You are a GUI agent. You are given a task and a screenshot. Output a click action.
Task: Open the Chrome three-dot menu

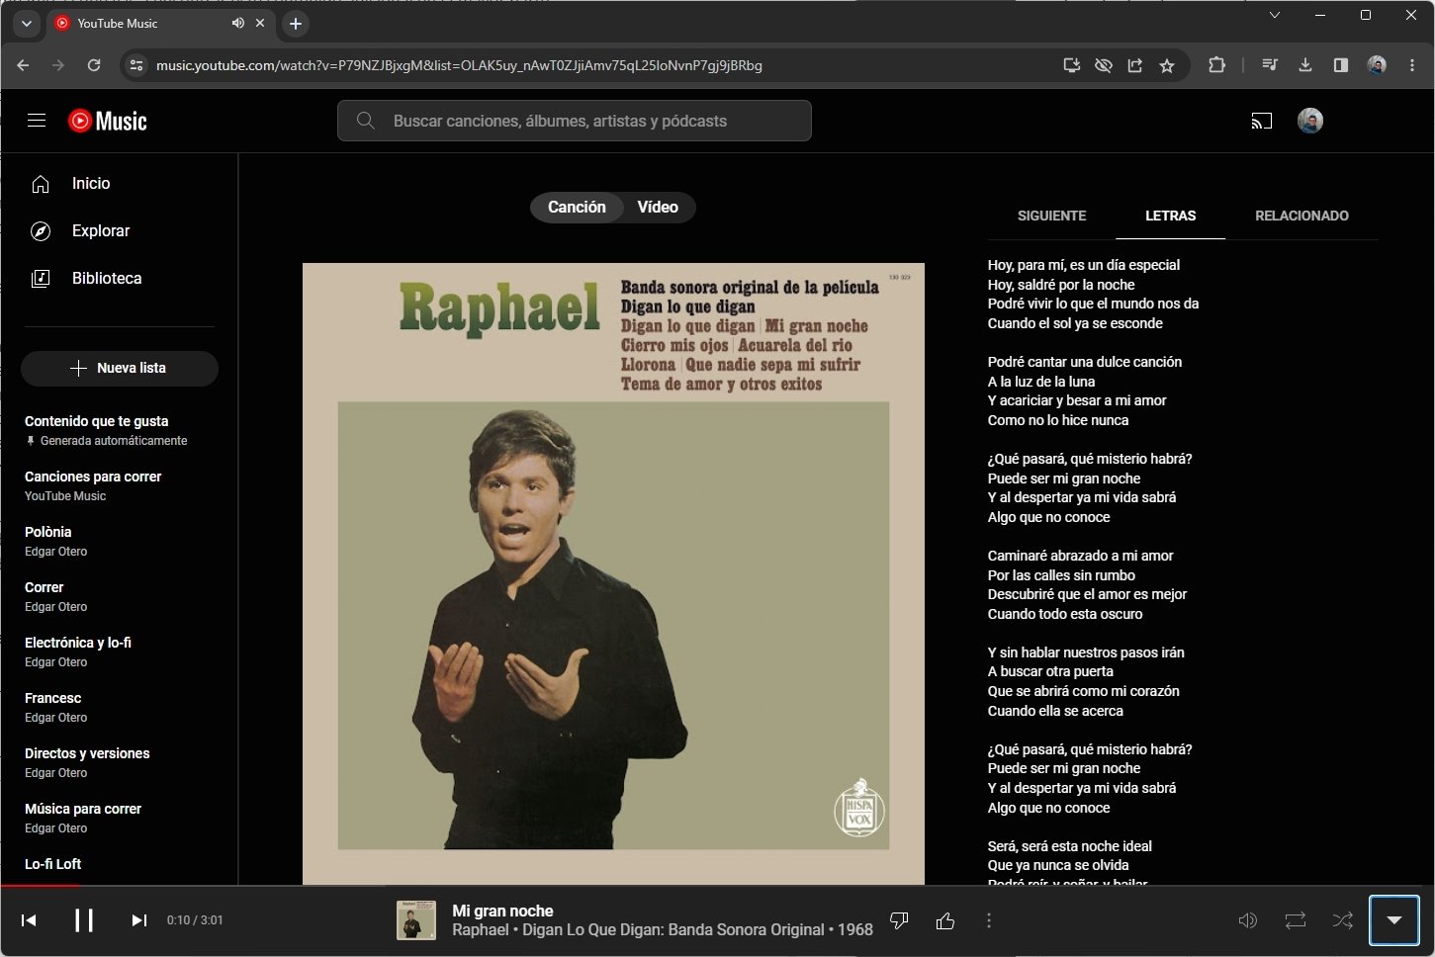(1412, 65)
